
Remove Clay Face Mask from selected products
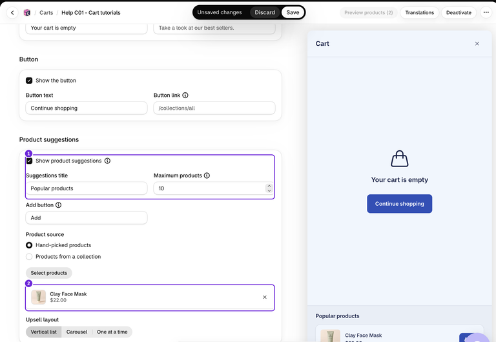click(265, 297)
